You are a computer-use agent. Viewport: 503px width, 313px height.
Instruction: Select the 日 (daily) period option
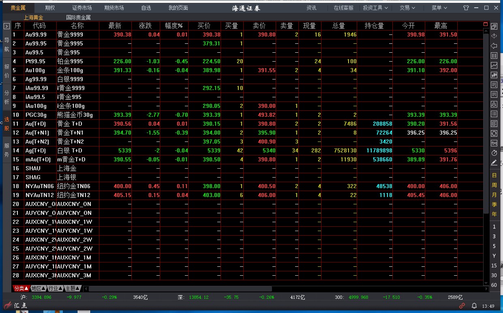pyautogui.click(x=494, y=175)
